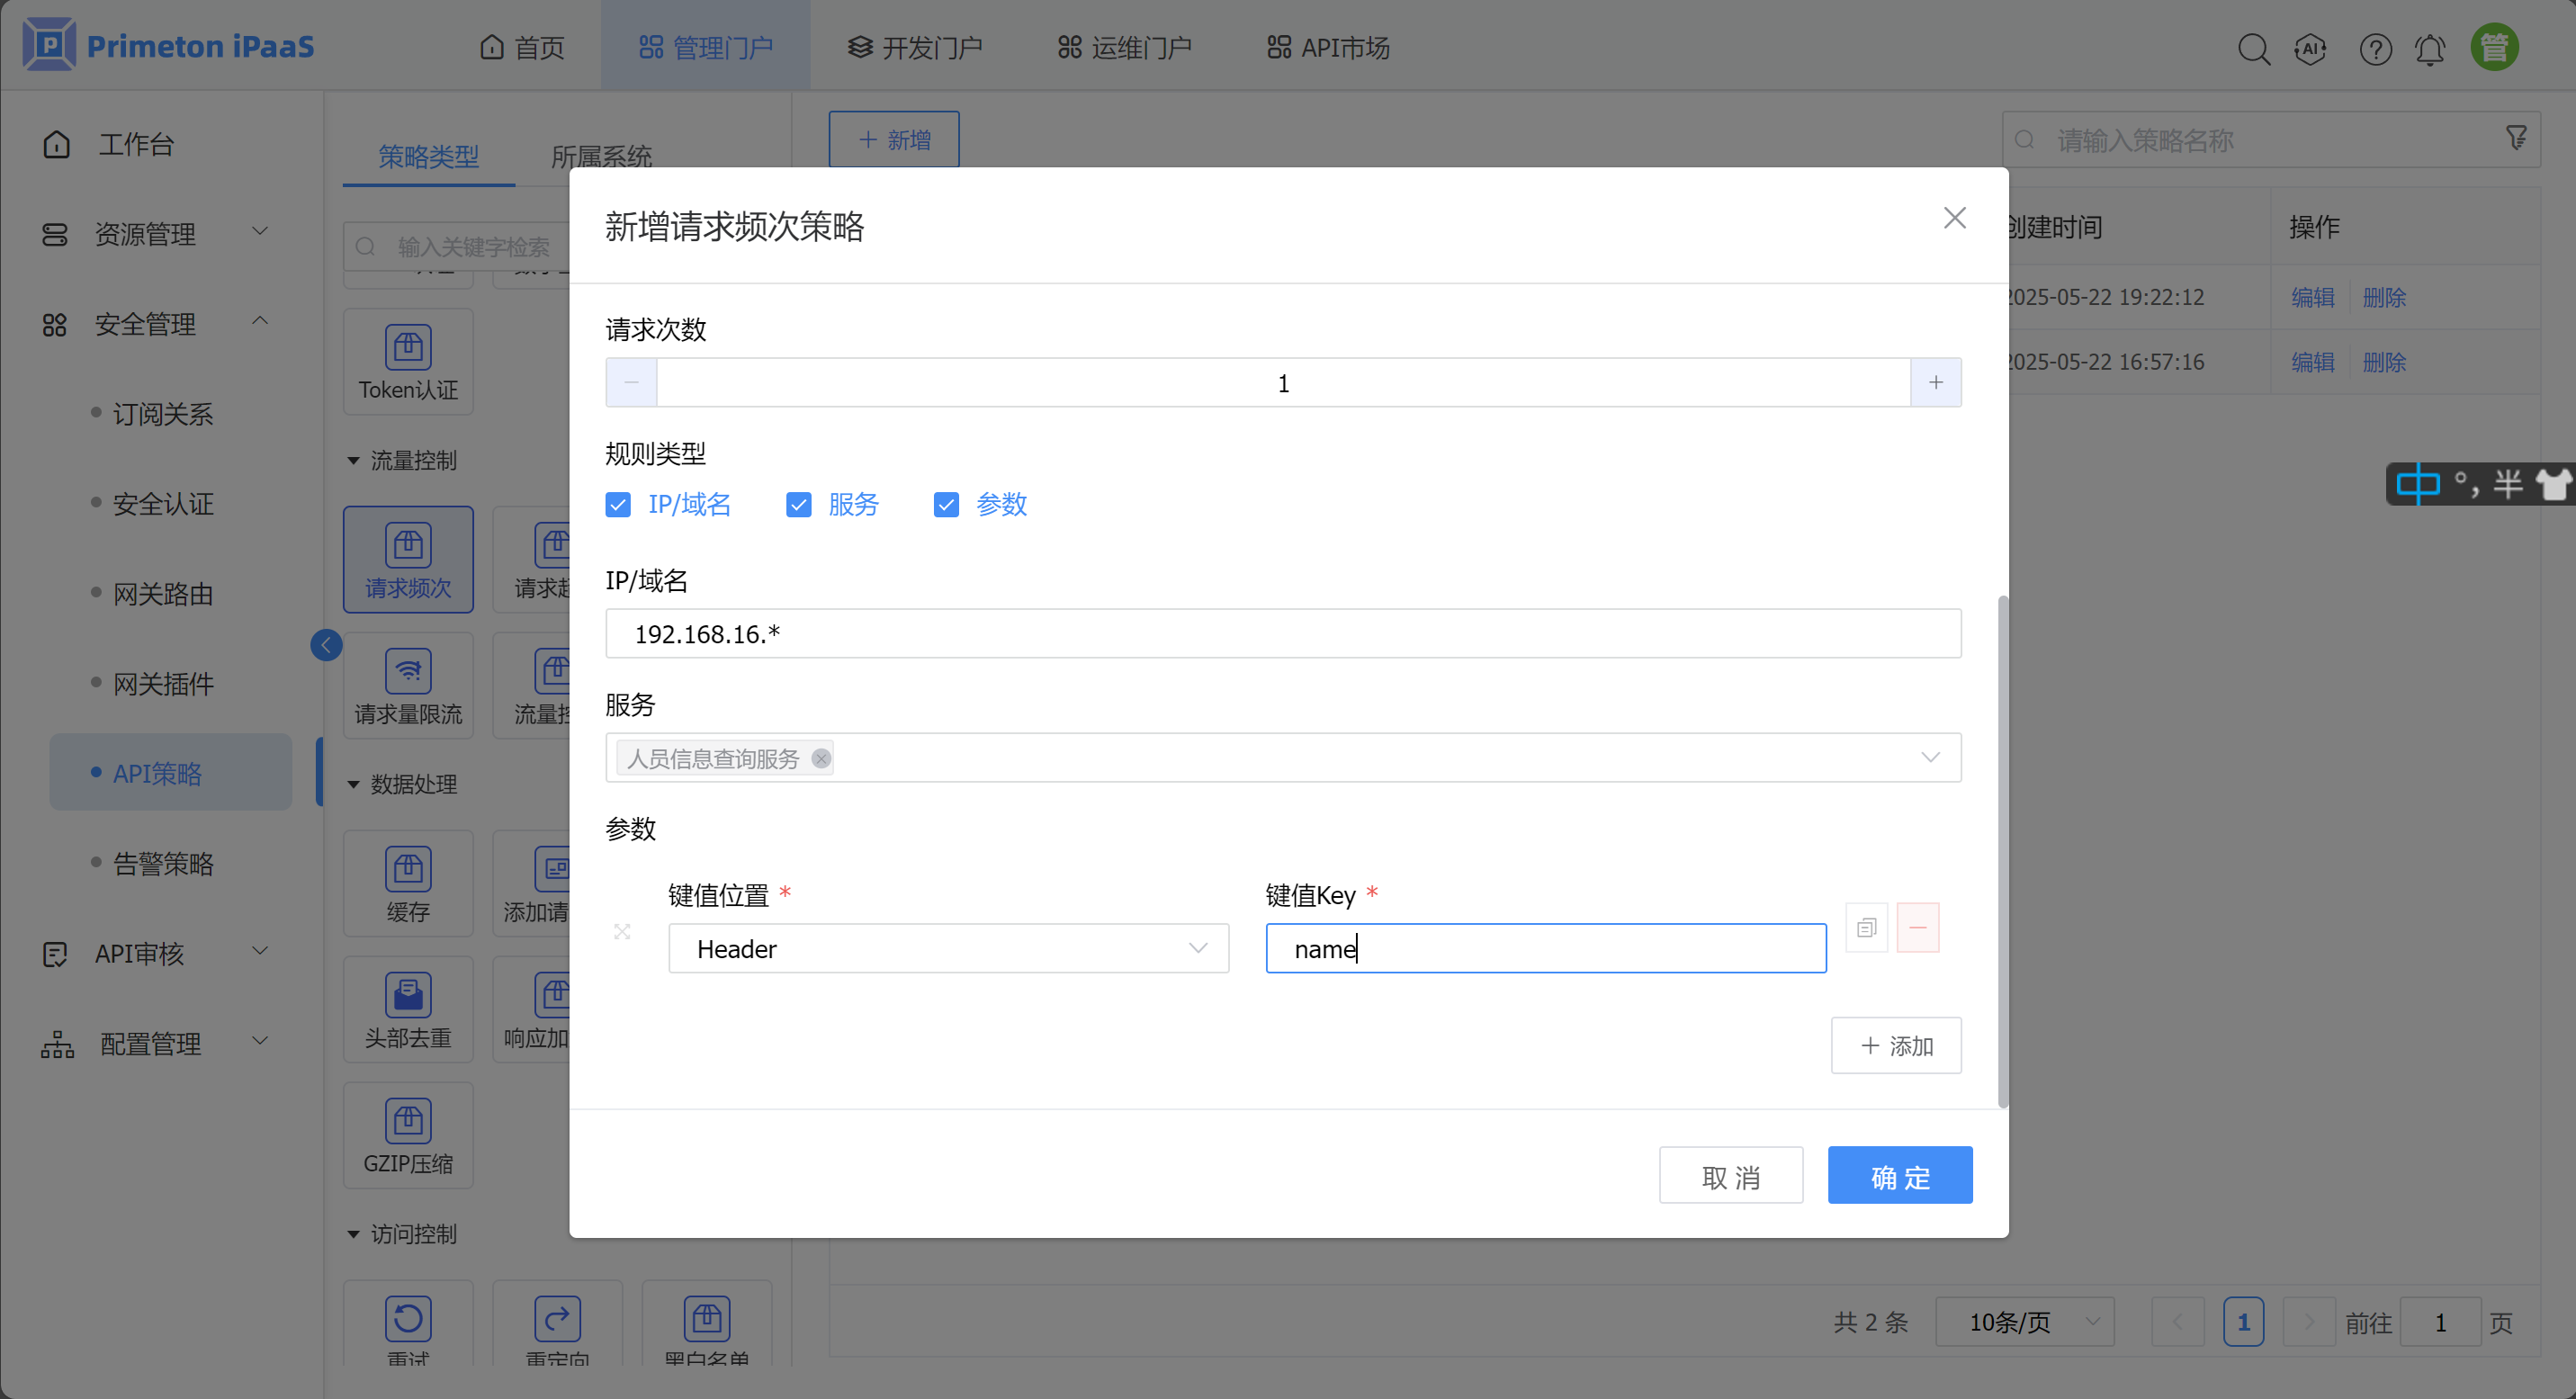The image size is (2576, 1399).
Task: Click the green user avatar
Action: pyautogui.click(x=2494, y=47)
